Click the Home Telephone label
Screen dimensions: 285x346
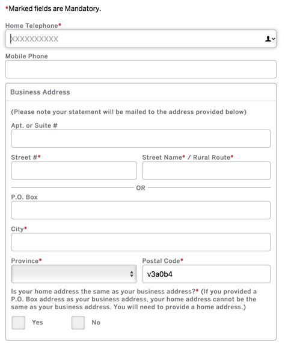point(33,25)
